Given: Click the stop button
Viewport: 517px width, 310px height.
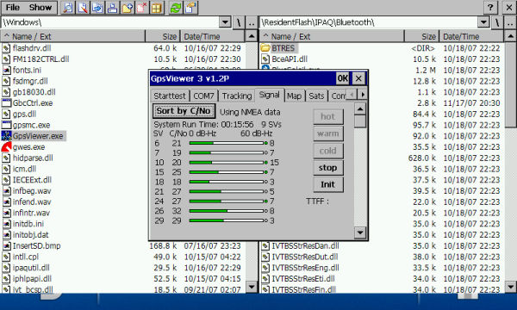Looking at the screenshot, I should 328,168.
